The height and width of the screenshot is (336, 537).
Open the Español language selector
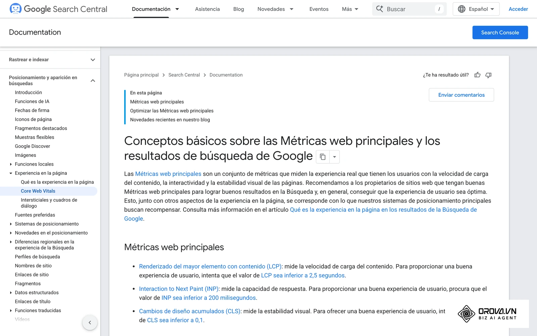(476, 9)
